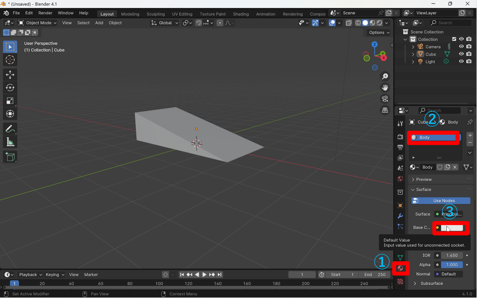Screen dimensions: 477x298
Task: Toggle camera view icon
Action: (385, 99)
